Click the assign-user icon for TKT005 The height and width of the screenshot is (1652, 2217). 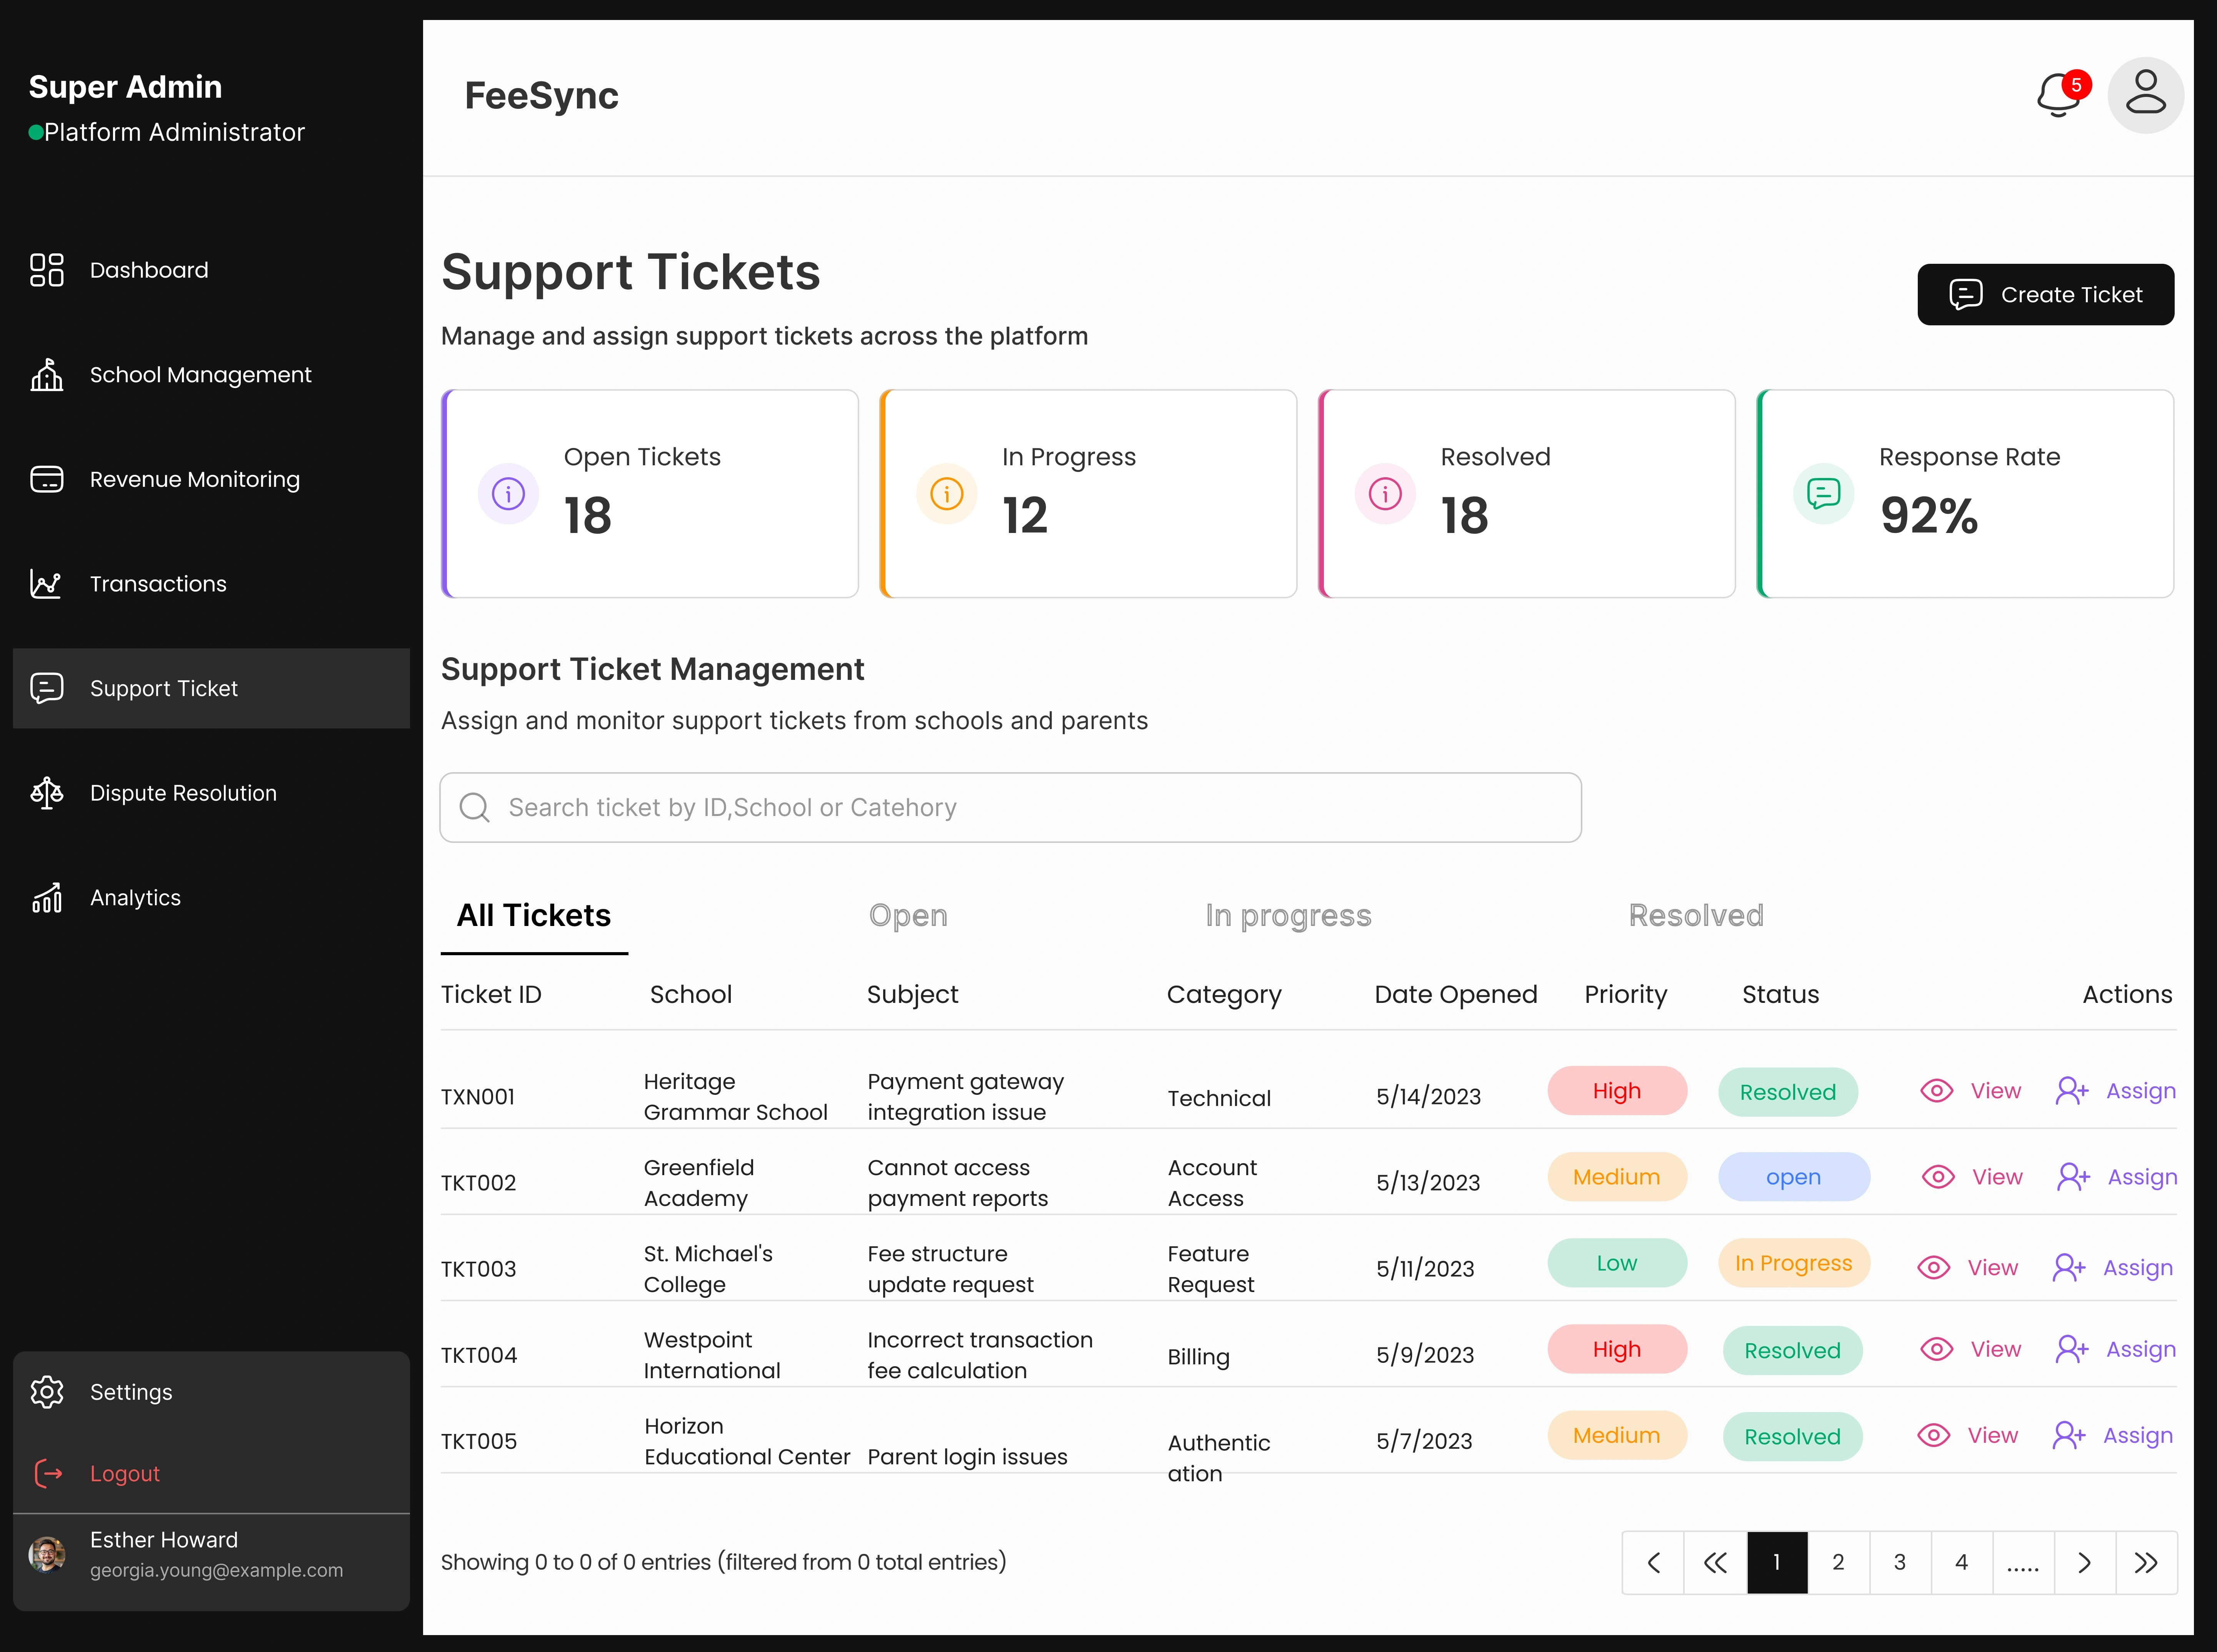(2069, 1435)
